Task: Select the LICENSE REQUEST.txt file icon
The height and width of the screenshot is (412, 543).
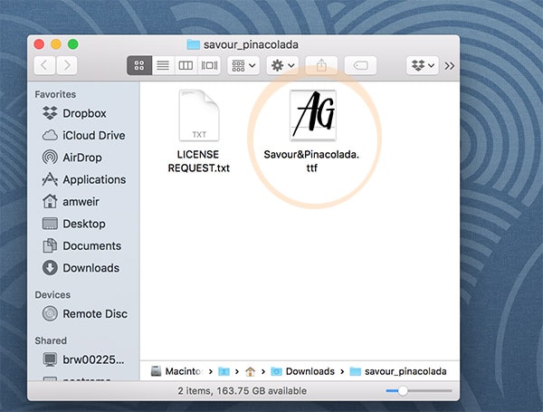Action: 199,116
